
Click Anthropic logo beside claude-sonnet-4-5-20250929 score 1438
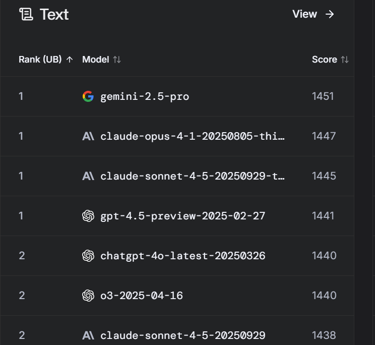88,335
